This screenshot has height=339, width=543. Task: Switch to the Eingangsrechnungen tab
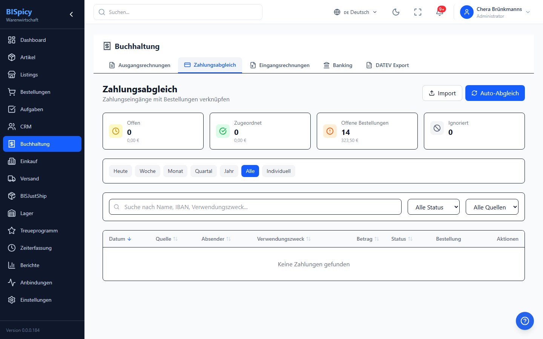279,65
